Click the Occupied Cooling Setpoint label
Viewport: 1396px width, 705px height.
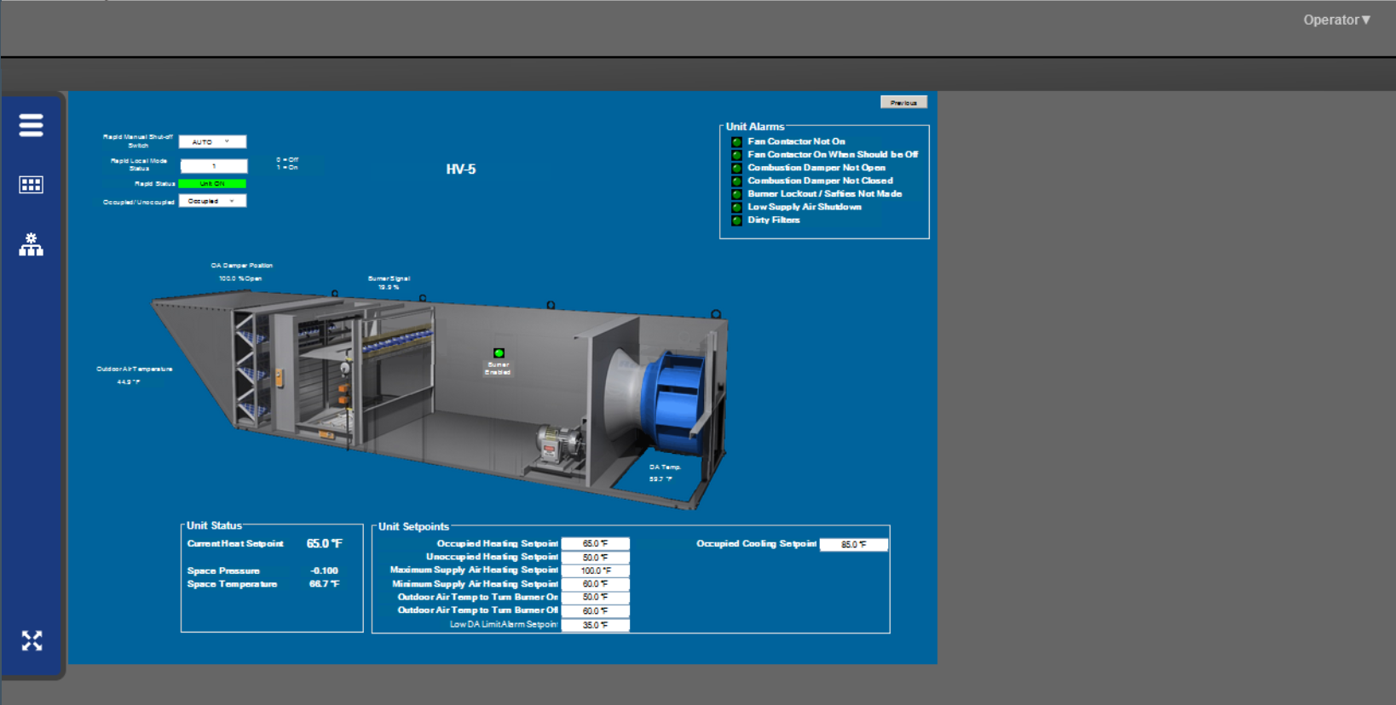coord(756,543)
